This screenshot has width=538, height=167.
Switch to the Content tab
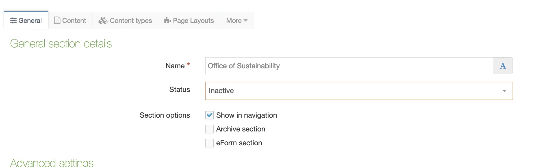coord(74,21)
